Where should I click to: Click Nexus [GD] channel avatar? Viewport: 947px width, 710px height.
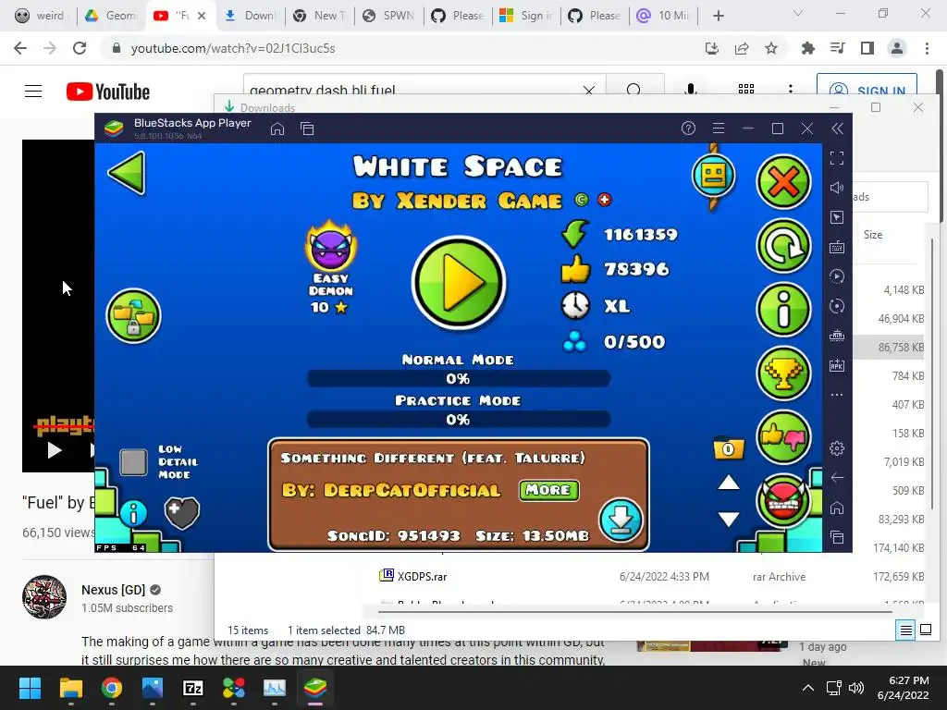tap(44, 597)
